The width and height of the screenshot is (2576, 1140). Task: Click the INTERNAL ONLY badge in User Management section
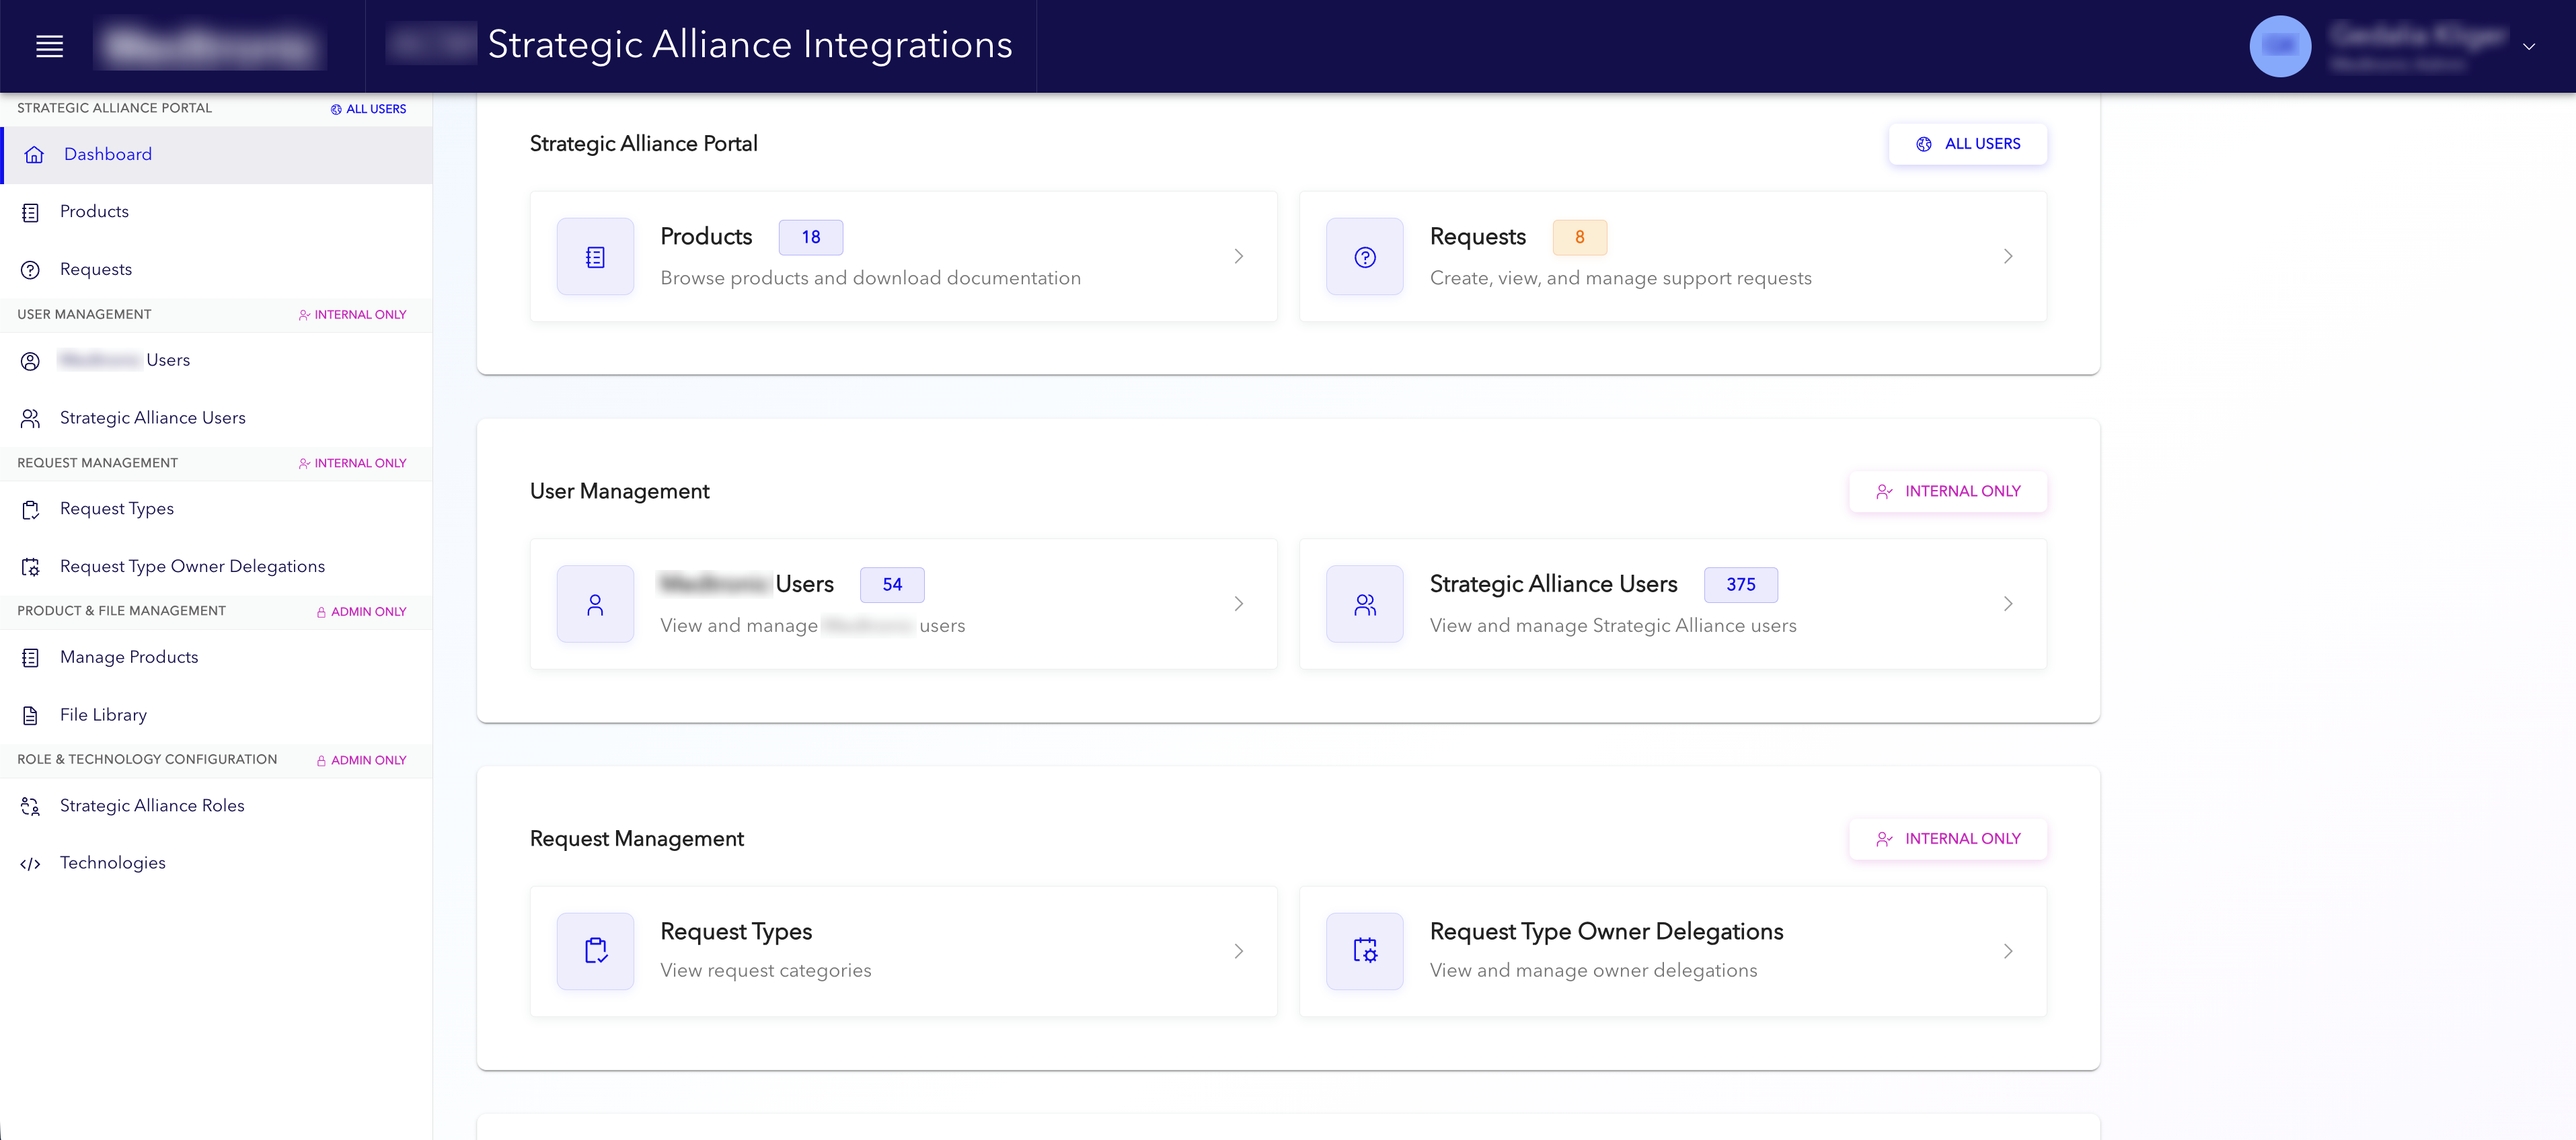[x=1947, y=491]
